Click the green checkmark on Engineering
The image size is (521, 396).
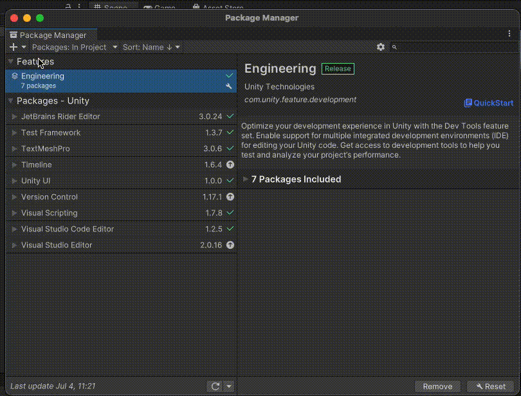(230, 75)
